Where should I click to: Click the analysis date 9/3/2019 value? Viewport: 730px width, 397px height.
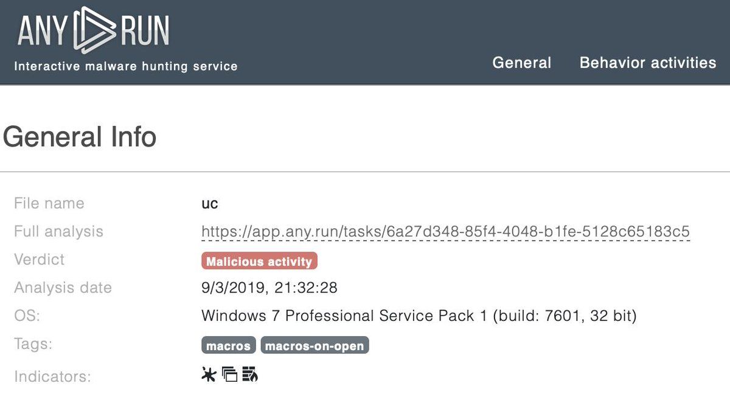(x=269, y=288)
